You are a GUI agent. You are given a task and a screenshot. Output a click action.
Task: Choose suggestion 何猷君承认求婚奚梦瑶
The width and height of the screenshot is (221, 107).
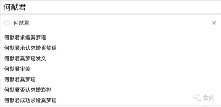[30, 48]
